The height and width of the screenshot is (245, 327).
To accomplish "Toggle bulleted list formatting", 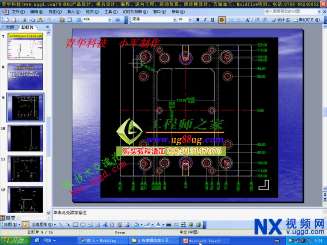I will 239,20.
